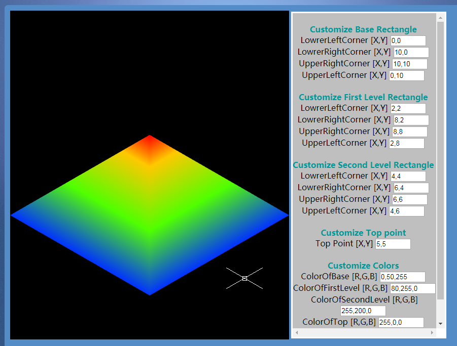457x346 pixels.
Task: Click the Top Point field showing 5,5
Action: click(393, 244)
